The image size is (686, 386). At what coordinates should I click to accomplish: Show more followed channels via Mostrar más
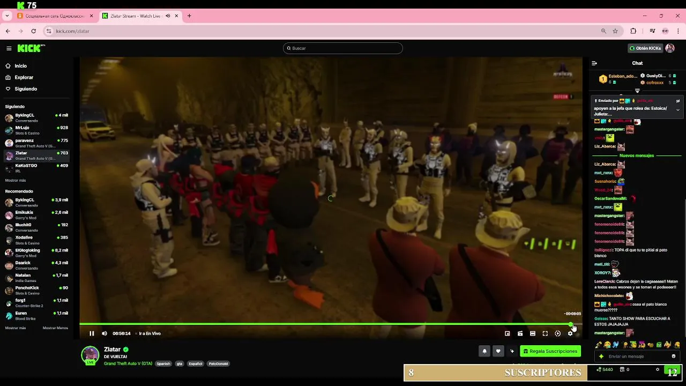point(16,181)
